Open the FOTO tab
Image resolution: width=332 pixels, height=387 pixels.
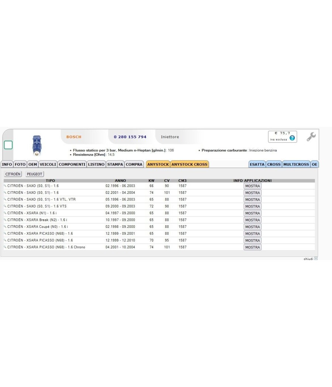(x=20, y=164)
